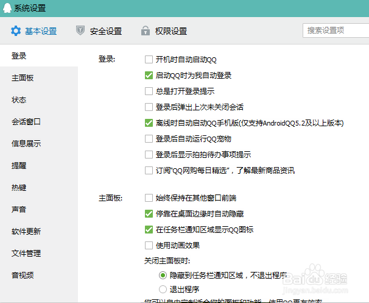Uncheck 在任务栏通知区域显示QQ图标
The image size is (369, 303).
pyautogui.click(x=149, y=229)
